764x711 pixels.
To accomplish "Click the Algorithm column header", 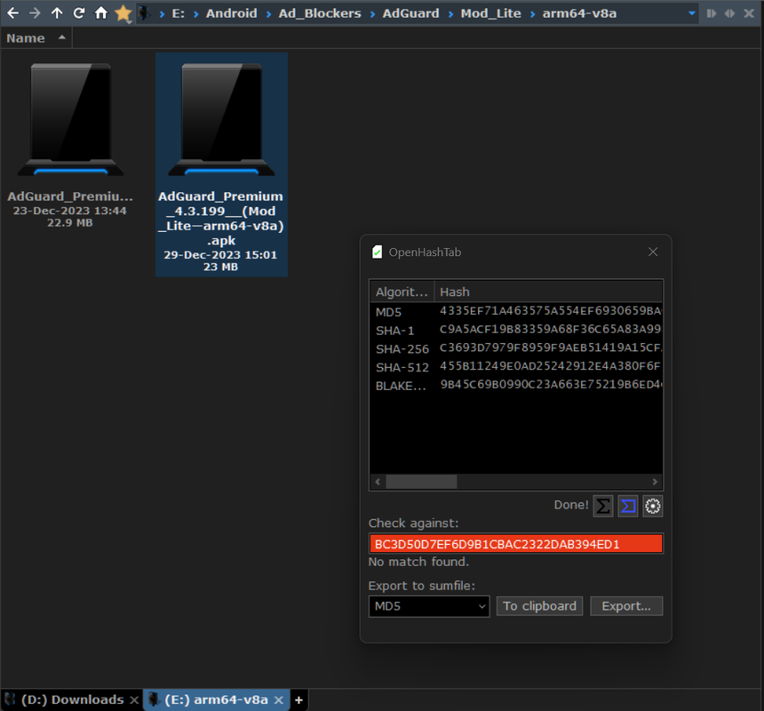I will click(x=402, y=292).
